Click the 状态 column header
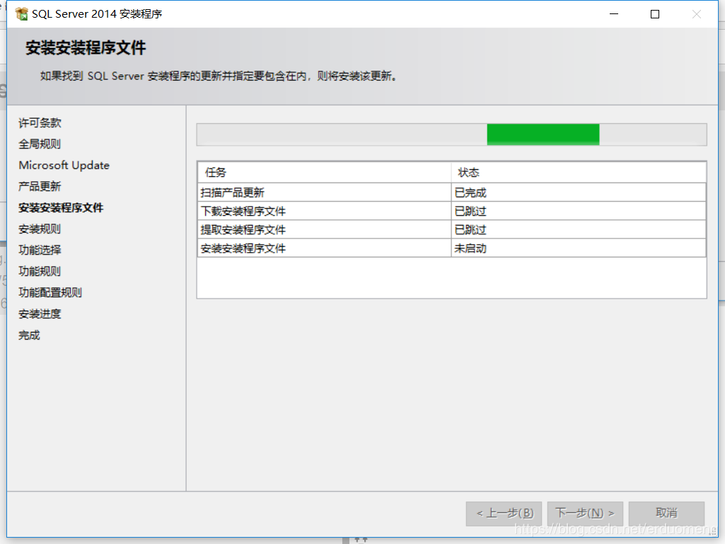Screen dimensions: 725x544 pos(579,173)
